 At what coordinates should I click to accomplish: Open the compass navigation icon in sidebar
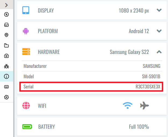click(x=6, y=14)
